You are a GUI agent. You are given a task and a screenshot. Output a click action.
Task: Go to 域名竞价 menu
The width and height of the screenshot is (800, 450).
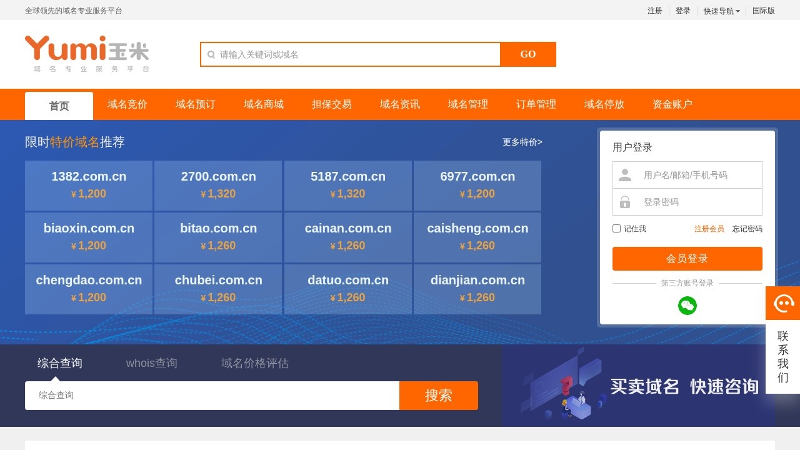click(127, 104)
